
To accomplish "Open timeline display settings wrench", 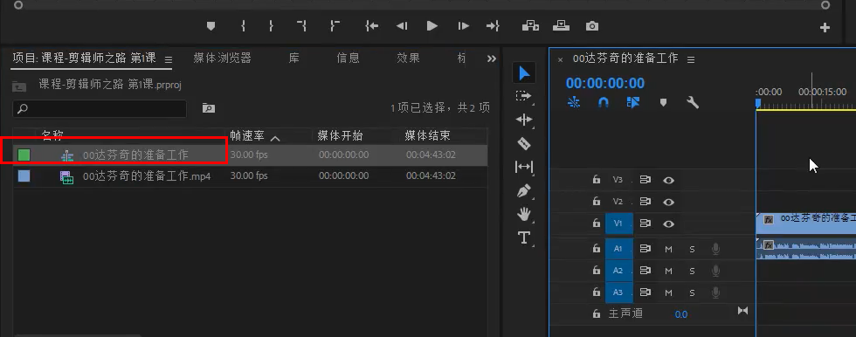I will (693, 102).
